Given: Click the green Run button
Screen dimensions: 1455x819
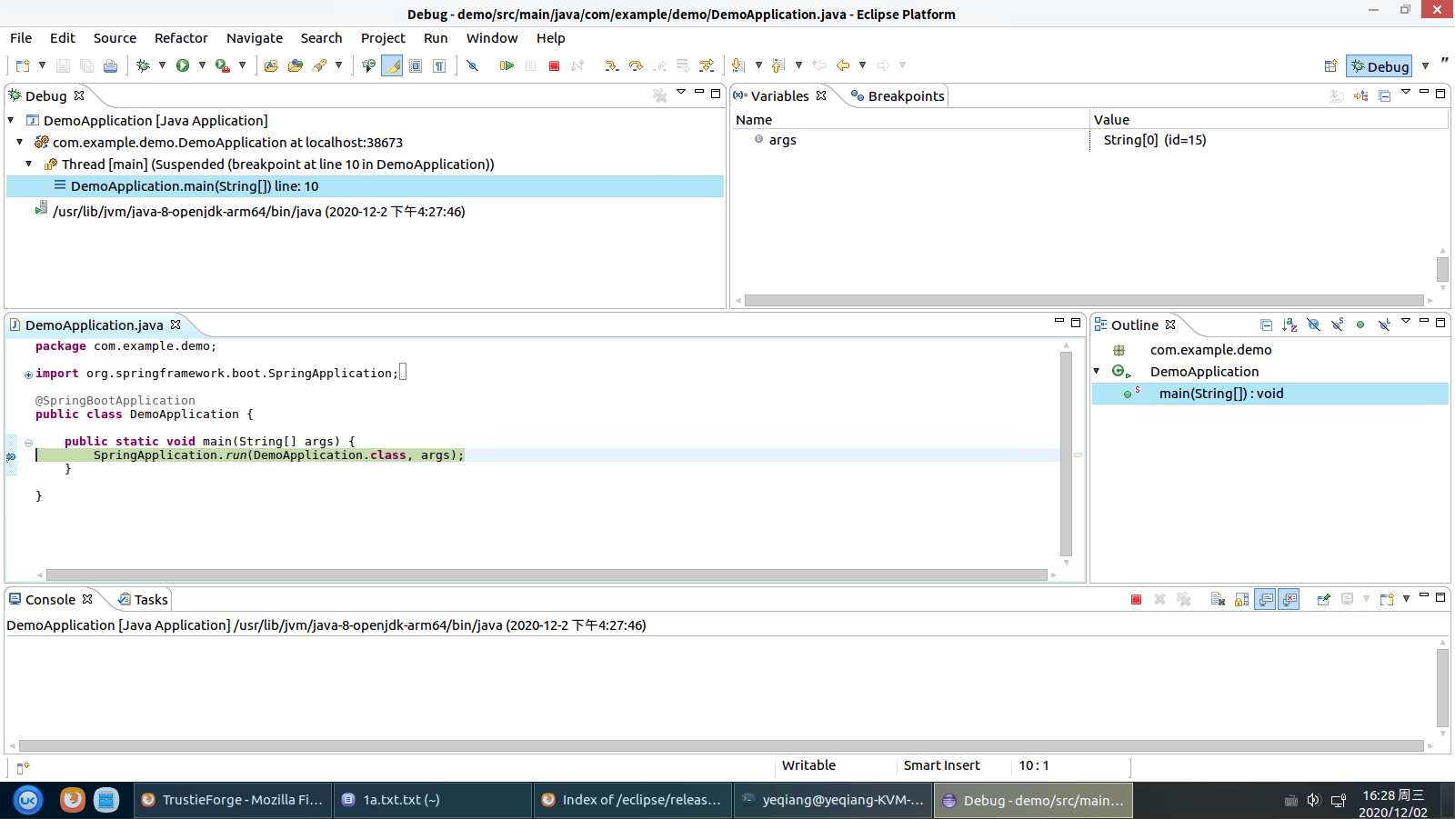Looking at the screenshot, I should 183,65.
